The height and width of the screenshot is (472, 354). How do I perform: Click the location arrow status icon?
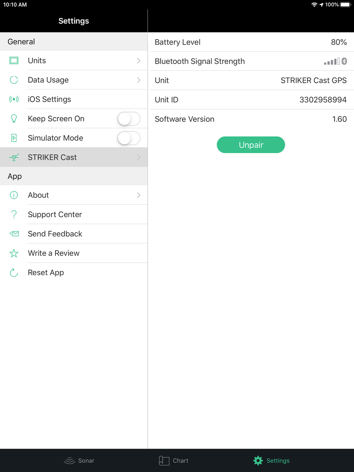321,5
